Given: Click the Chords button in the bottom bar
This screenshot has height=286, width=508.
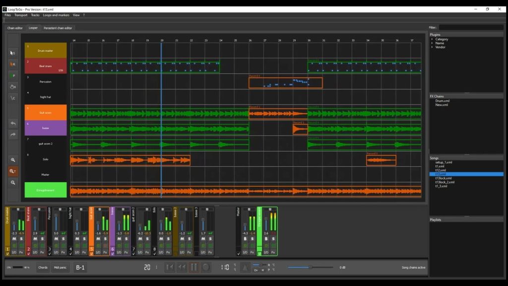Looking at the screenshot, I should point(44,267).
